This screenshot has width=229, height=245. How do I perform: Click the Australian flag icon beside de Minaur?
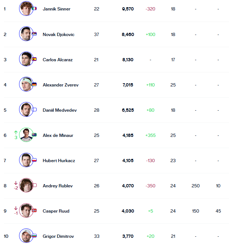tap(34, 135)
